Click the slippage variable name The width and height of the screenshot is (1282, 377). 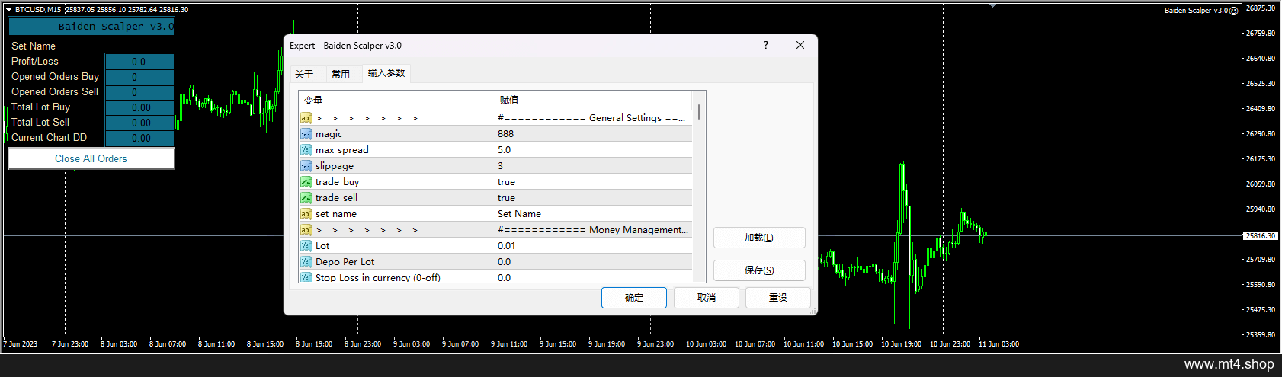click(x=334, y=166)
